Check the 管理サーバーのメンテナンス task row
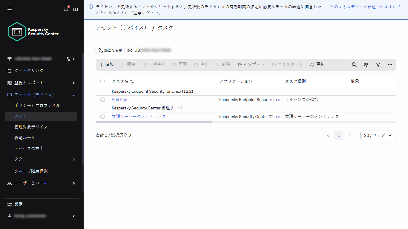This screenshot has height=229, width=408. pos(102,117)
